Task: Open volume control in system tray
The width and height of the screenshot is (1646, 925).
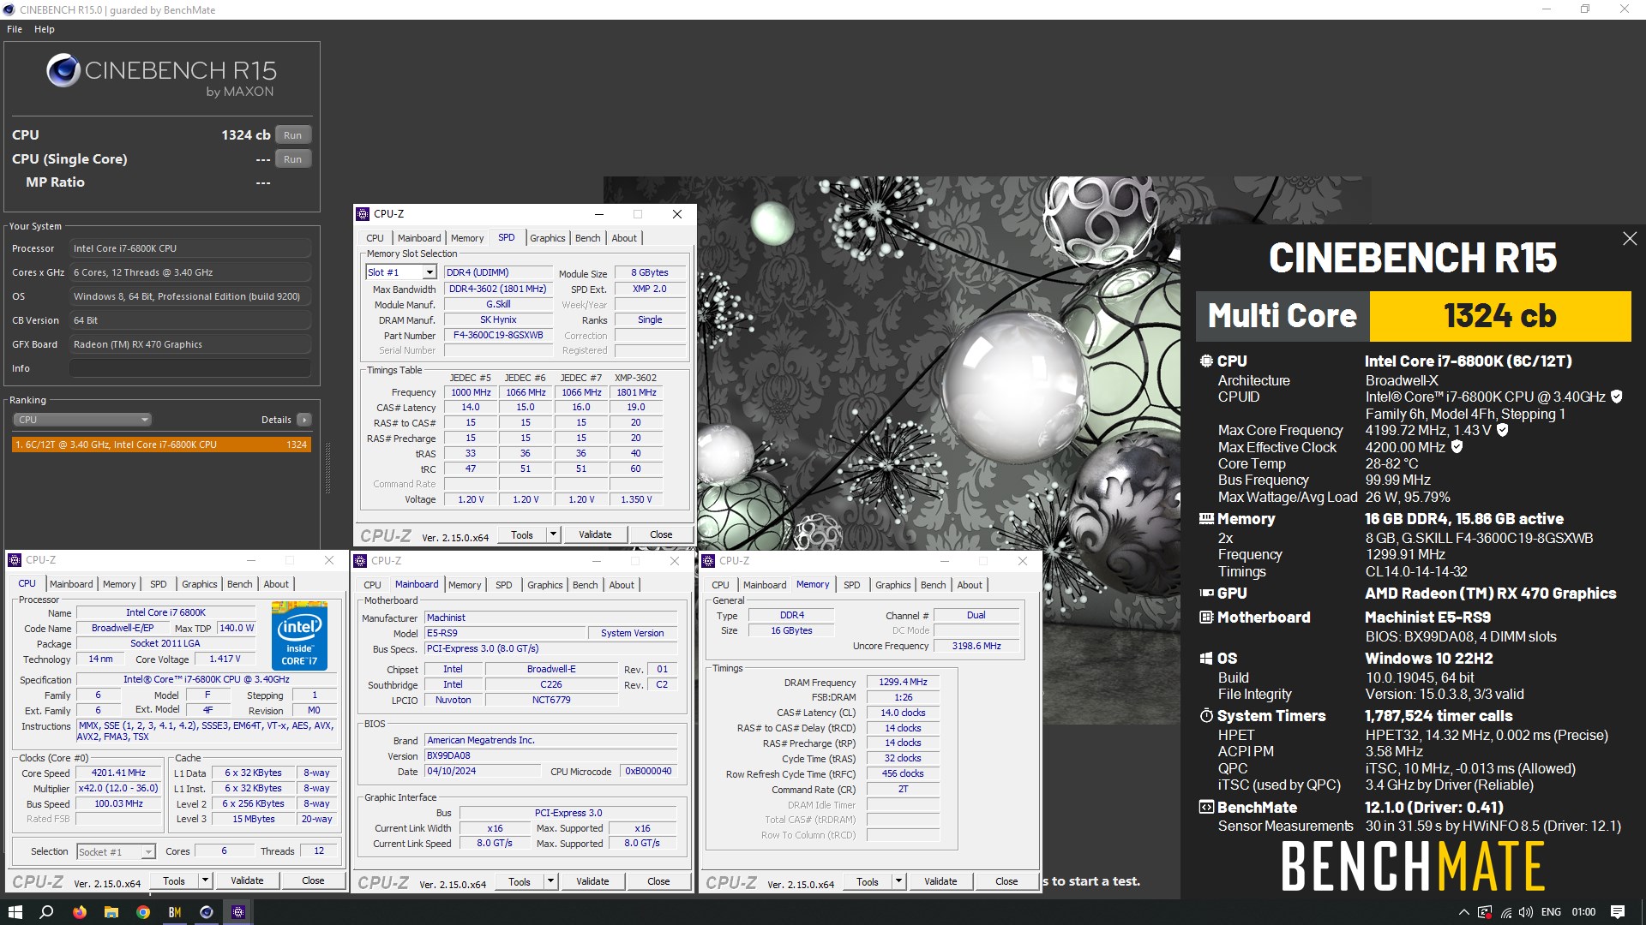Action: [1526, 912]
